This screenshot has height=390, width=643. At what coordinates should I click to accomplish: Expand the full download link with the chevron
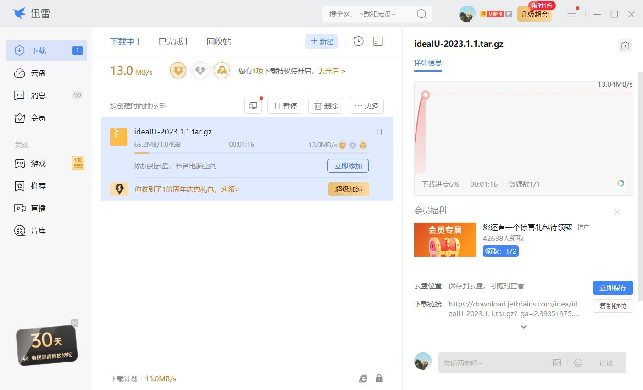(523, 326)
